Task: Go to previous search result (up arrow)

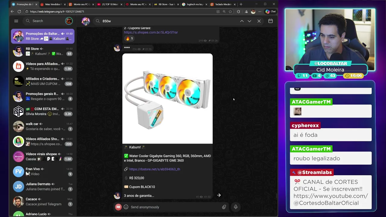Action: pyautogui.click(x=242, y=21)
